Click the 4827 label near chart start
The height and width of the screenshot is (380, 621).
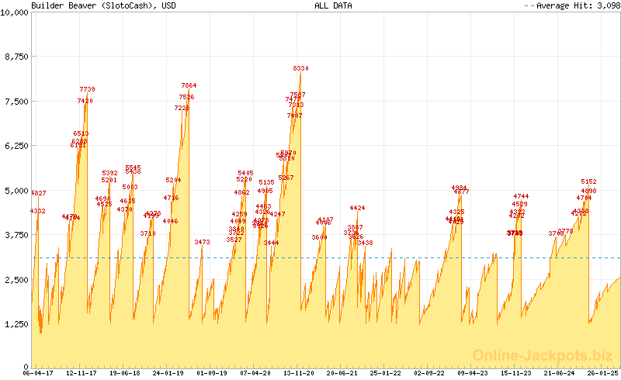pos(38,193)
